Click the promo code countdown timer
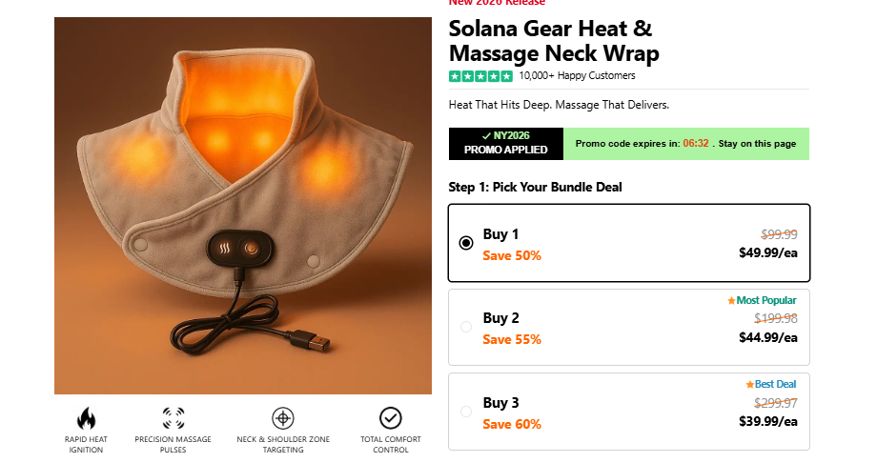Image resolution: width=877 pixels, height=463 pixels. click(696, 144)
